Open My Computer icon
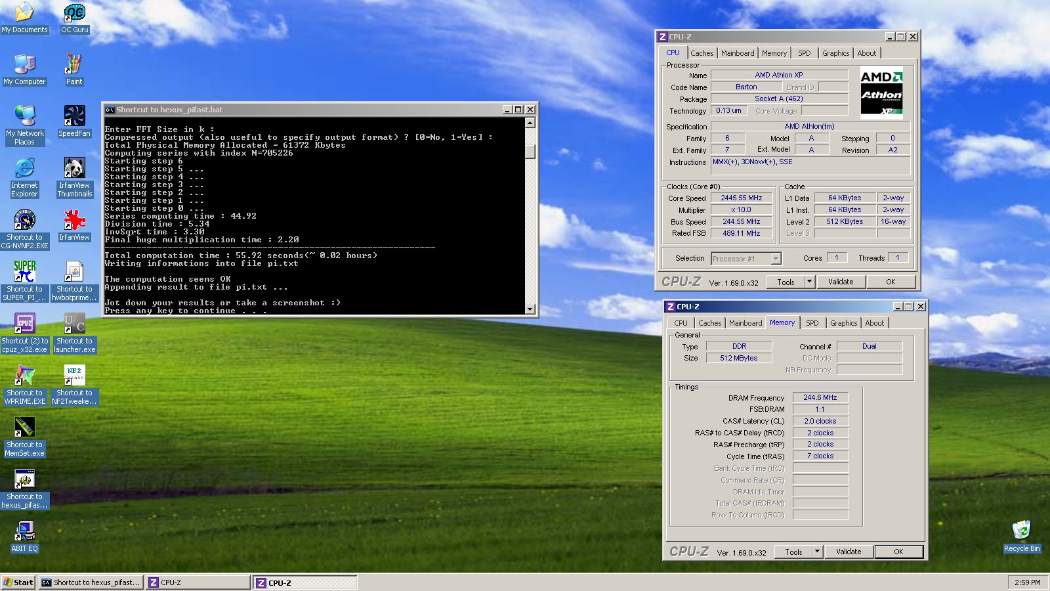 click(24, 70)
